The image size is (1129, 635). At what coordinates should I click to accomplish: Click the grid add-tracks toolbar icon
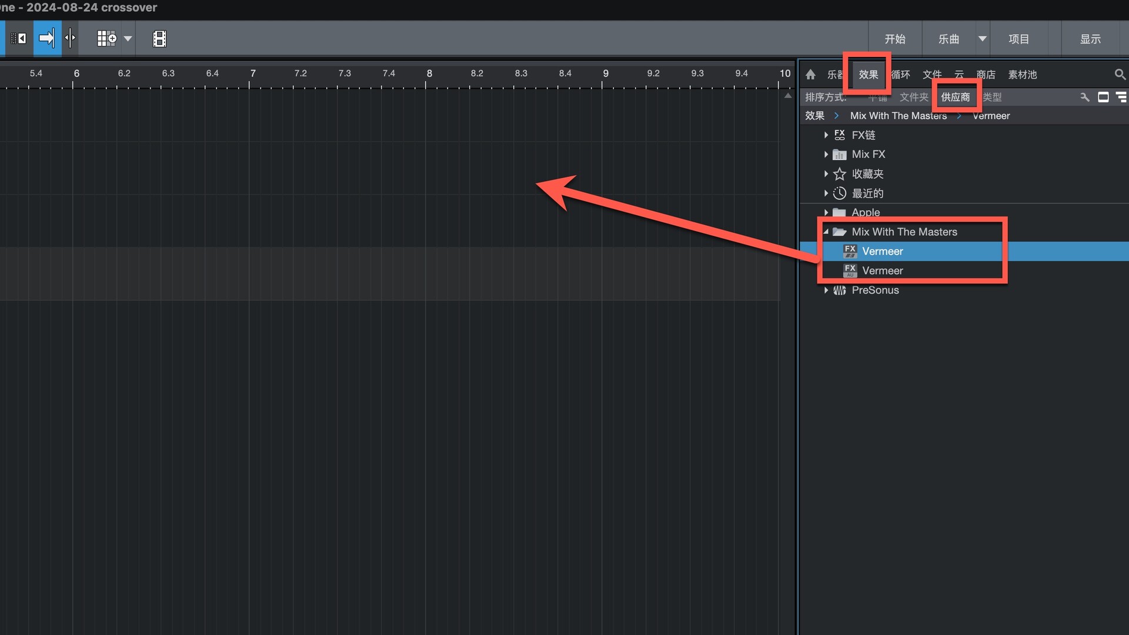[106, 39]
